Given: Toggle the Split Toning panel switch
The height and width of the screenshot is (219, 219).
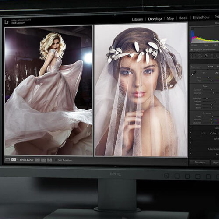Looking at the screenshot, I should tap(191, 138).
